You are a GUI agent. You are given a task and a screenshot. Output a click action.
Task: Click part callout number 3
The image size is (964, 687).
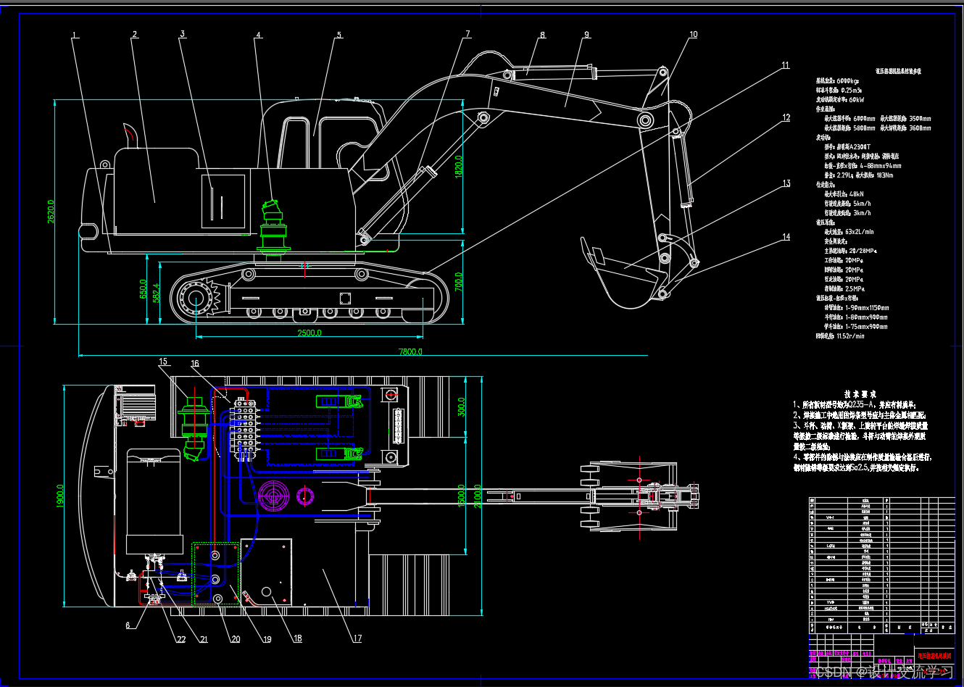[x=183, y=34]
